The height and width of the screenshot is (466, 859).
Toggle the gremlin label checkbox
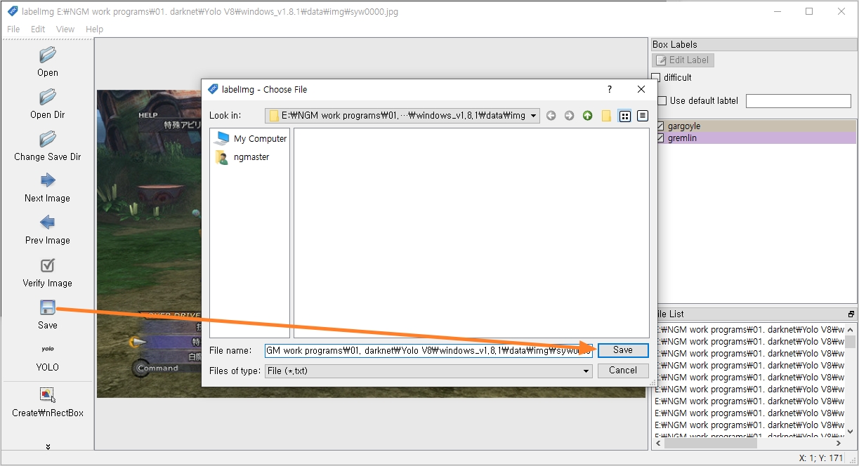[x=660, y=138]
